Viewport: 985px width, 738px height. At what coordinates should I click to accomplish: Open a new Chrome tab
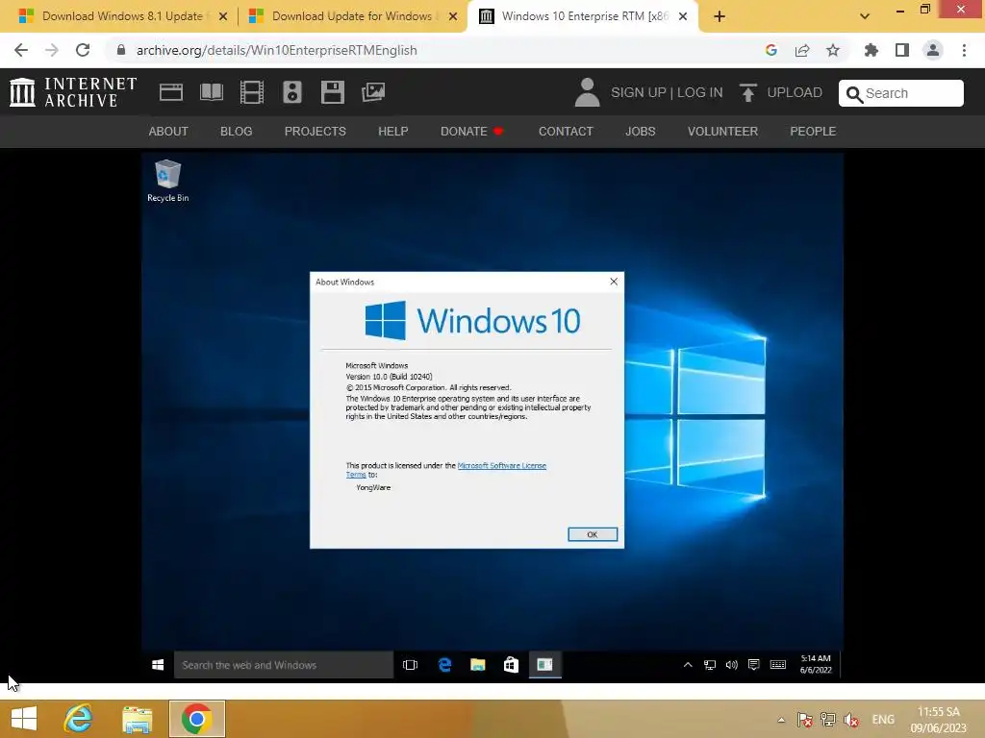coord(720,16)
